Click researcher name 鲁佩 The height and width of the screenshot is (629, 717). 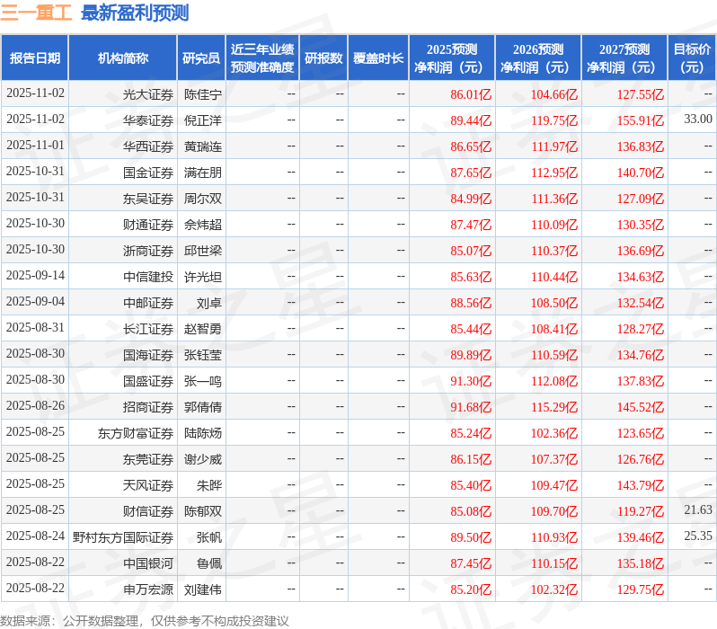pos(209,564)
